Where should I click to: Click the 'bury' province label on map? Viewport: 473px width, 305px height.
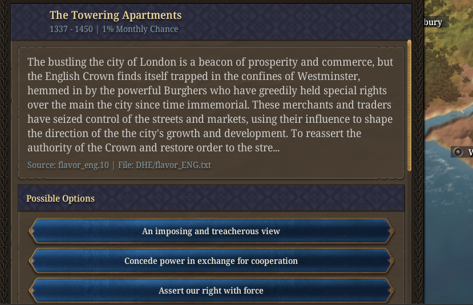coord(432,22)
